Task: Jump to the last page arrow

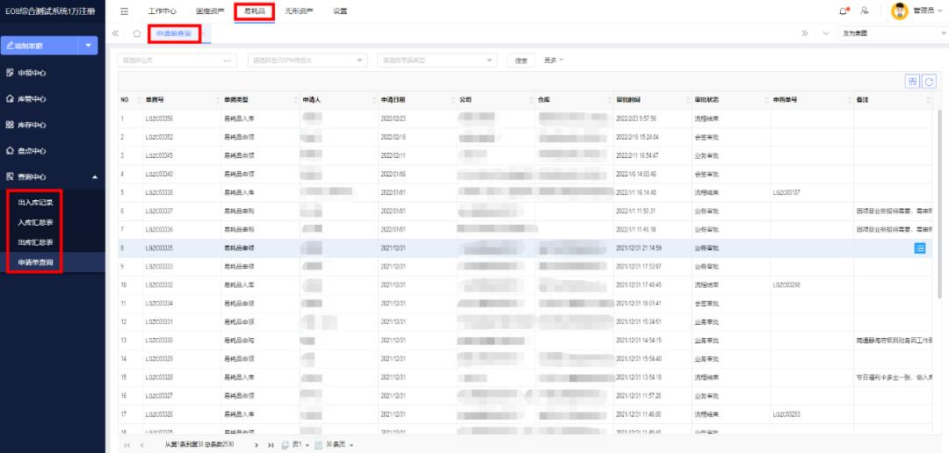Action: (x=271, y=445)
